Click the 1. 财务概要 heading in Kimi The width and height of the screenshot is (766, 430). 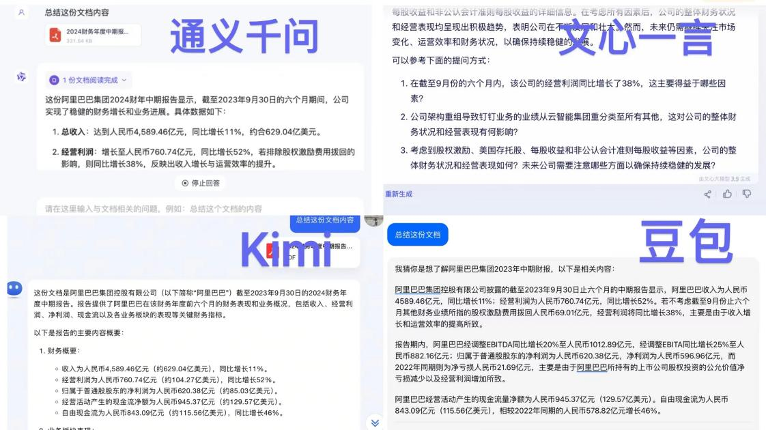[59, 351]
